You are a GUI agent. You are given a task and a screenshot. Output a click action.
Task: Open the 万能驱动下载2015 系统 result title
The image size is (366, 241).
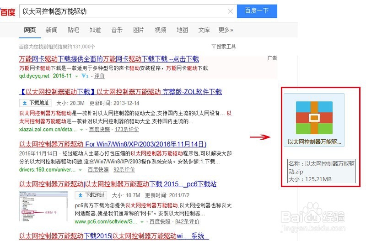coord(114,236)
